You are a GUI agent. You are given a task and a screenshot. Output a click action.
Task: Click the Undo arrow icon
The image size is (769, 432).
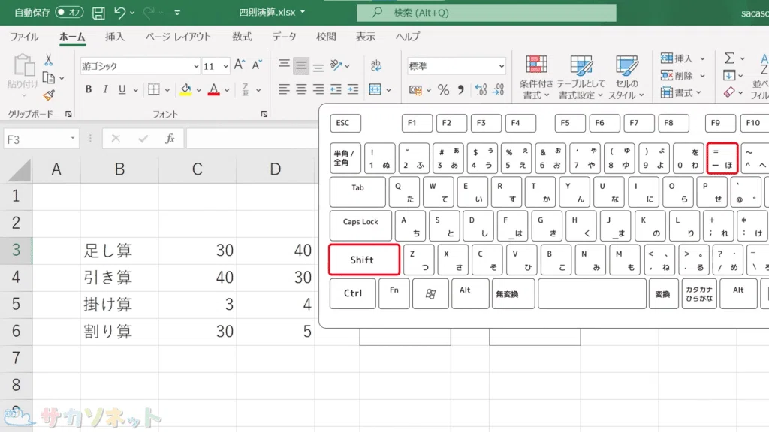pos(119,12)
